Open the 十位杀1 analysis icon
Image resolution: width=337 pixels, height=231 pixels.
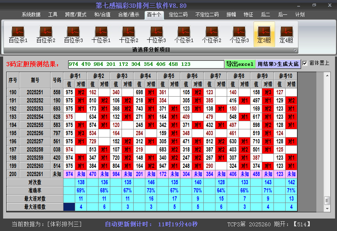point(101,34)
